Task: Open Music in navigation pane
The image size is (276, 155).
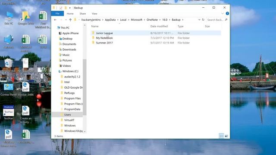Action: [66, 55]
